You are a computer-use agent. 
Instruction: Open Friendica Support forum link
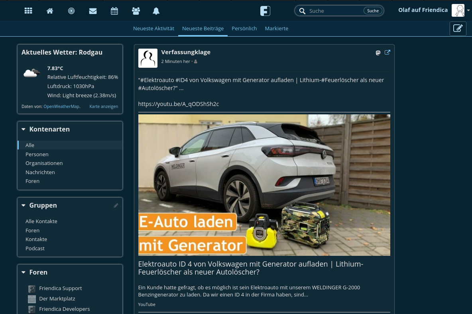[x=61, y=288]
